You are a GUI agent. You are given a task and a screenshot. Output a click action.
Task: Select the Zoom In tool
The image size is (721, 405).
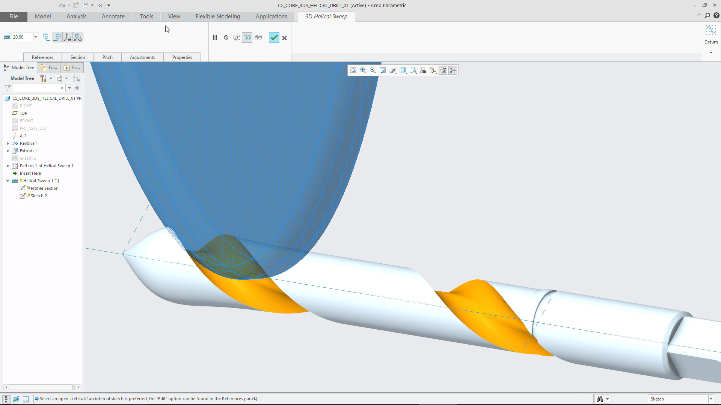pyautogui.click(x=363, y=70)
